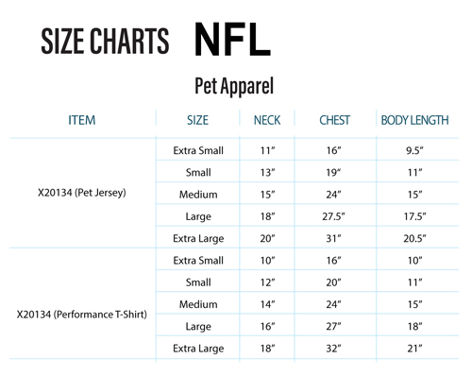This screenshot has width=472, height=376.
Task: Click Performance T-Shirt Medium neck value 14"
Action: 267,304
